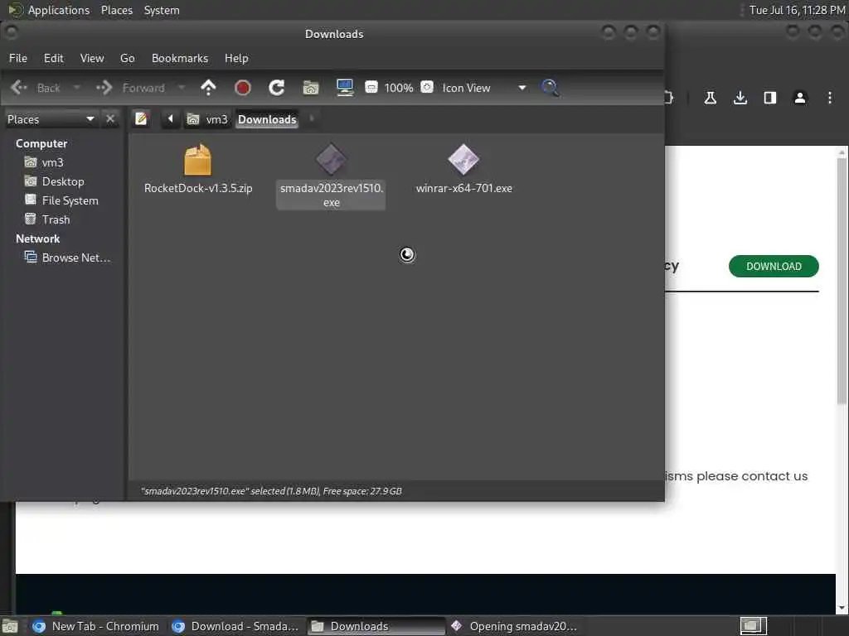Open Chromium three-dot menu

click(829, 98)
